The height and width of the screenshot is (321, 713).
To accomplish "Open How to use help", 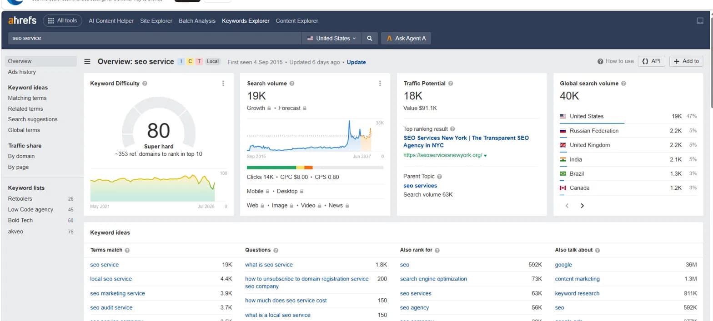I will tap(616, 61).
